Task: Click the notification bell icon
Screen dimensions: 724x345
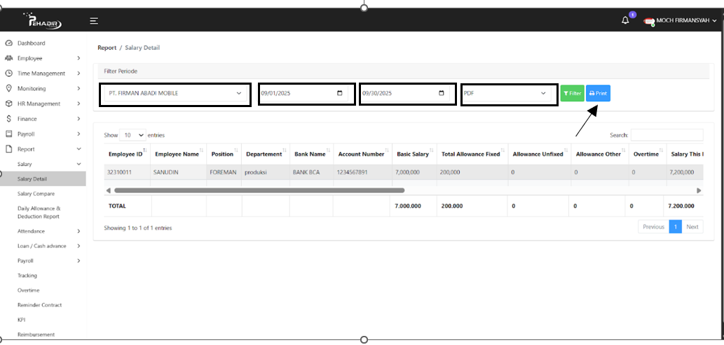Action: click(x=625, y=21)
